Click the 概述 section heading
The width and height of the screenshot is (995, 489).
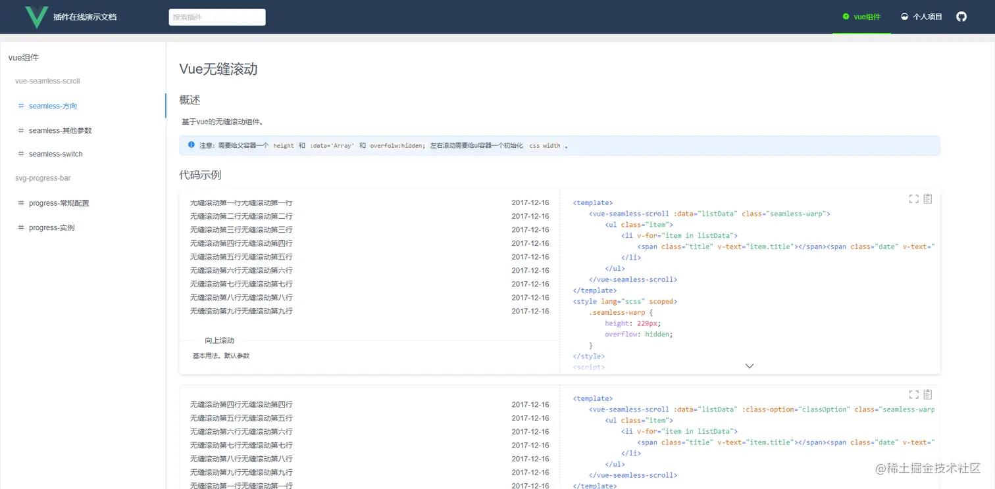tap(190, 100)
